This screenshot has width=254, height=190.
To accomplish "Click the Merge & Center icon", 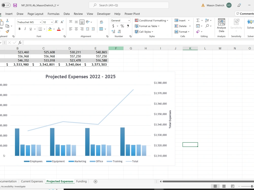I will (x=101, y=29).
